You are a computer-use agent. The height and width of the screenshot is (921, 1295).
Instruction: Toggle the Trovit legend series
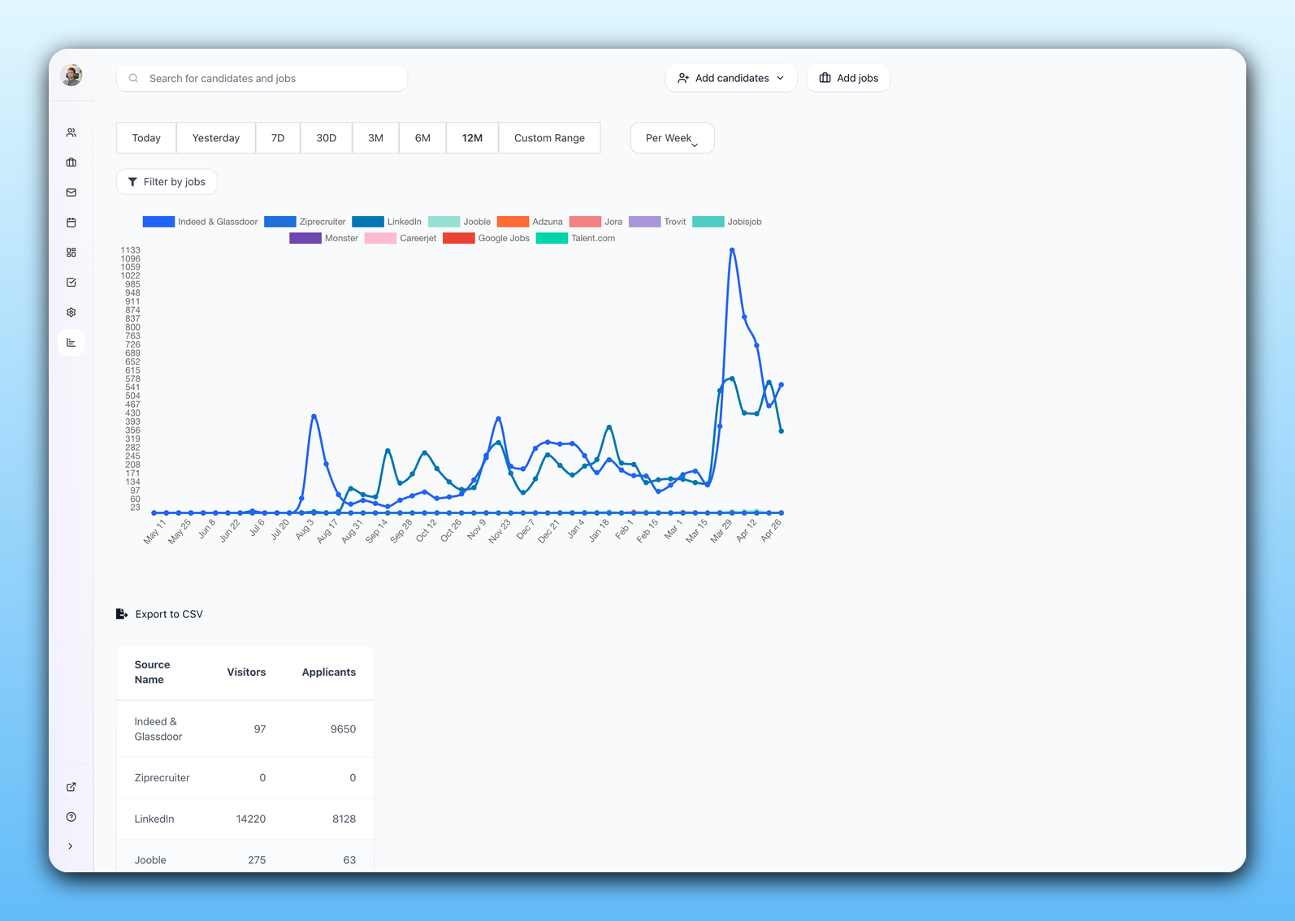(657, 222)
